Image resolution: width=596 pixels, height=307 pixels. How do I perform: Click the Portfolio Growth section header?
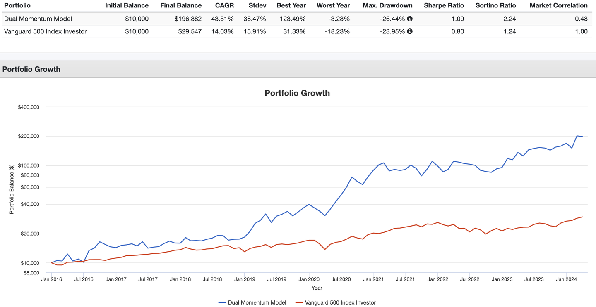click(31, 69)
